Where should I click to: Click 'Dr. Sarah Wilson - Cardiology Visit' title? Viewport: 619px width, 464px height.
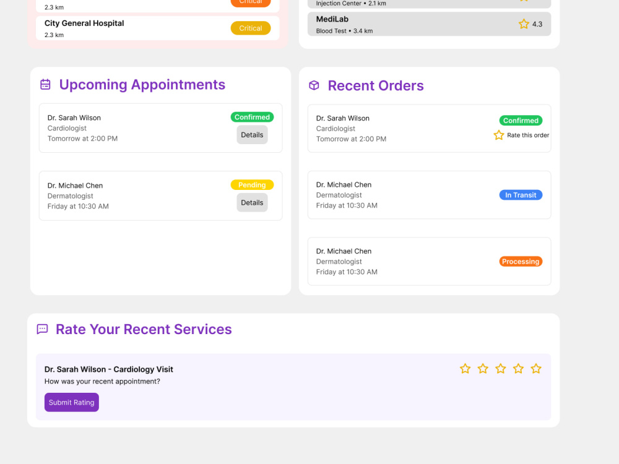pos(108,369)
